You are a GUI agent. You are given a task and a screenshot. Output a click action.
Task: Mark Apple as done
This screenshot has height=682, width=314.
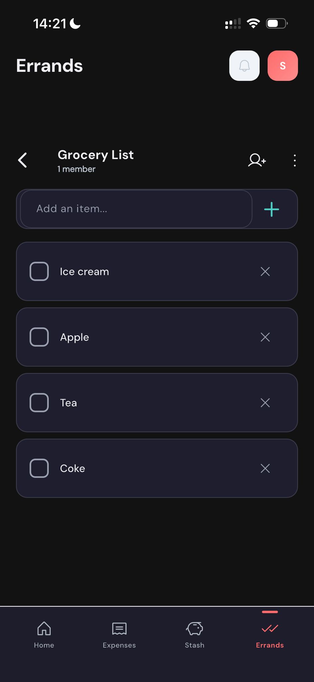39,337
